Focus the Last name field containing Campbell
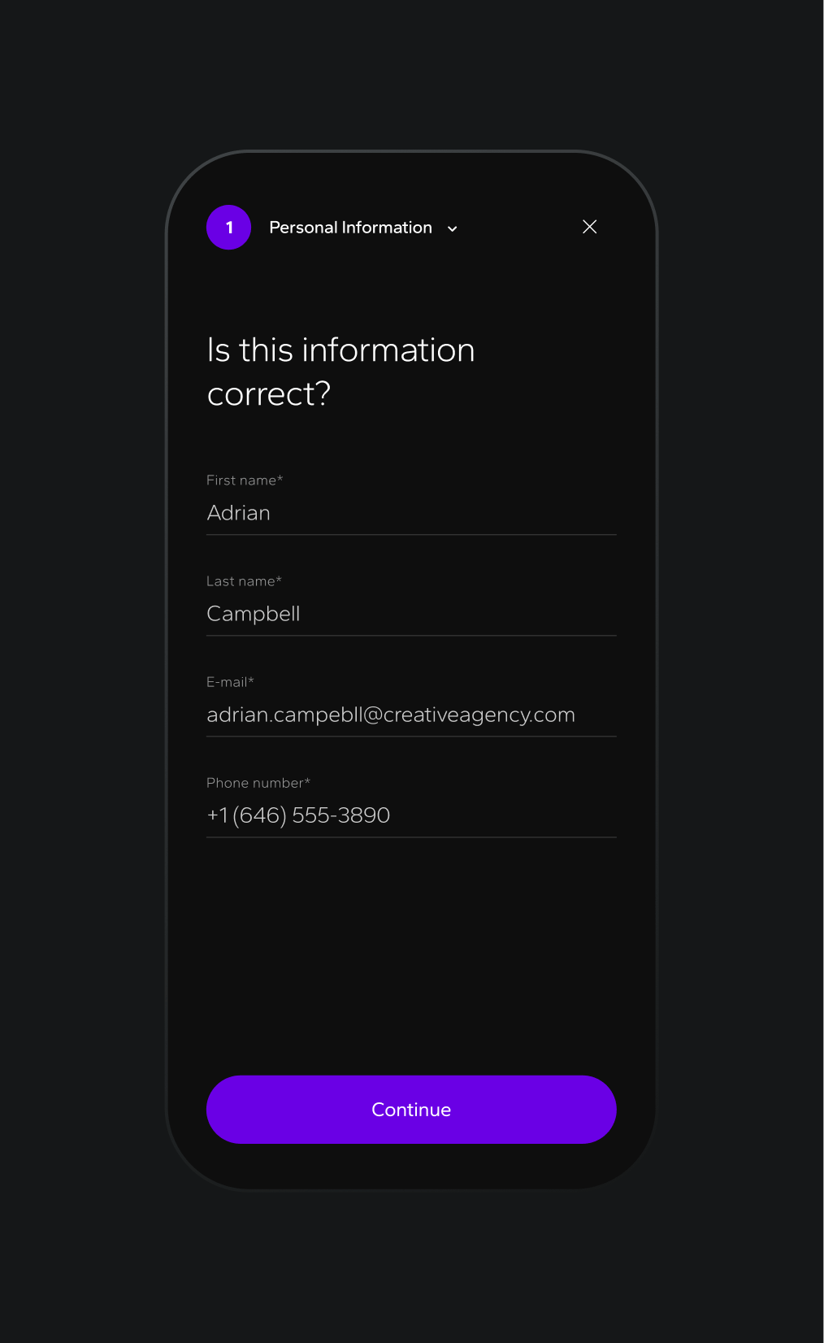Screen dimensions: 824x1343 point(410,614)
